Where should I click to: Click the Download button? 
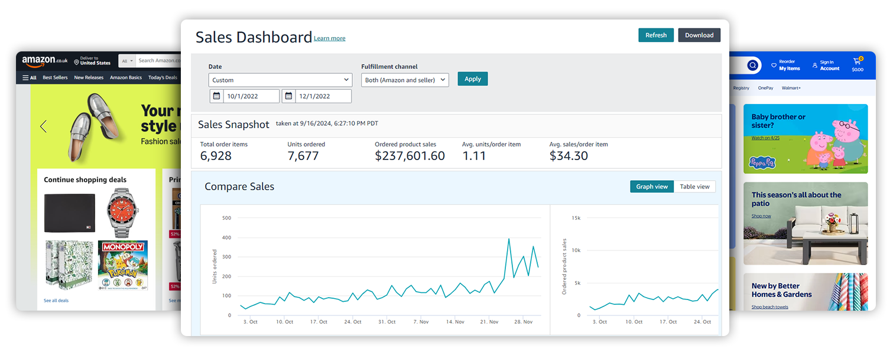click(699, 35)
